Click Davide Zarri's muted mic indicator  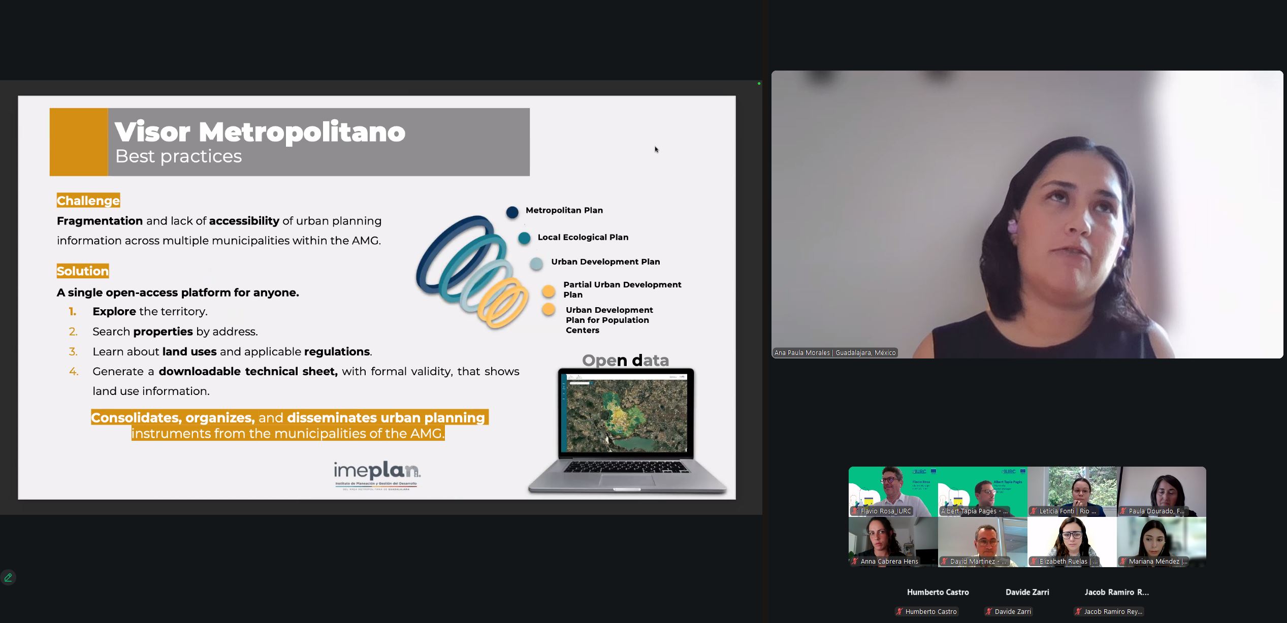[989, 612]
